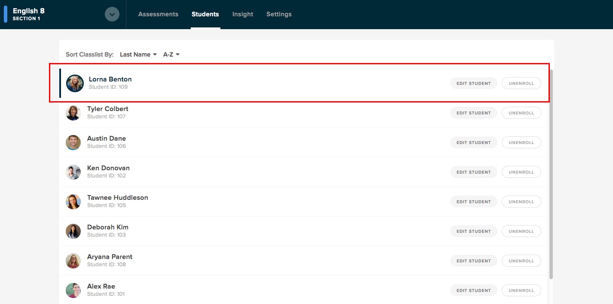Click the Student ID: 107 text
613x304 pixels.
point(107,117)
